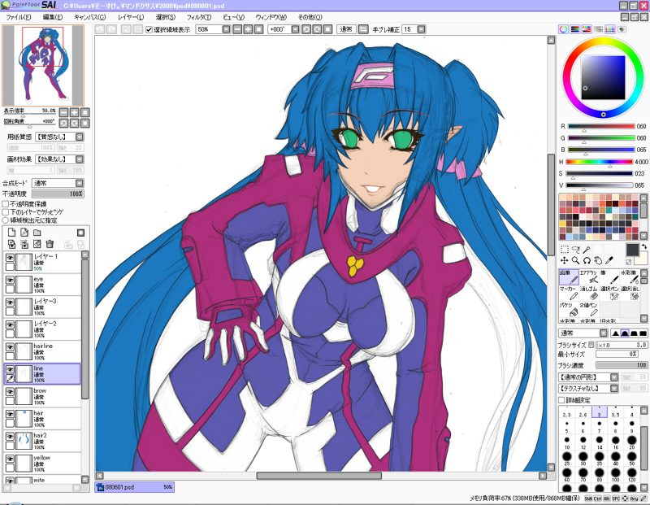Enable 不透明度保護 checkbox

6,204
